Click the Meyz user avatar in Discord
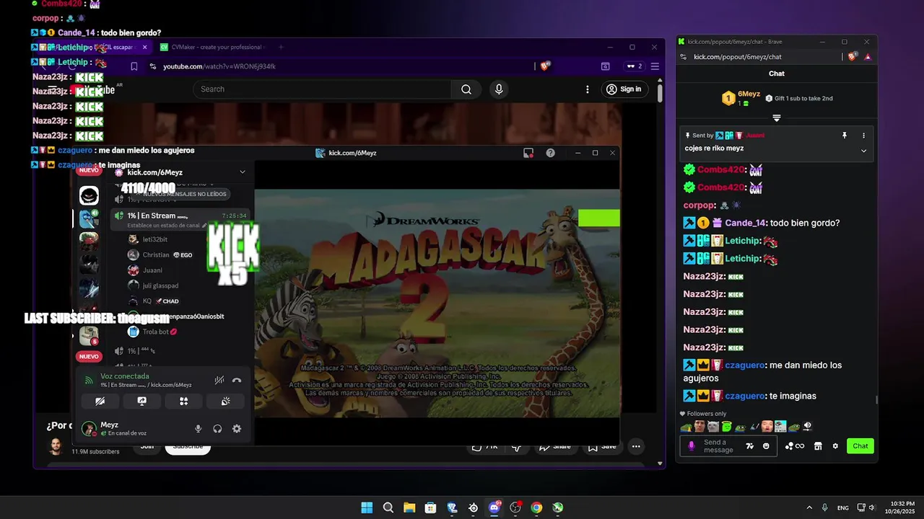 (89, 429)
